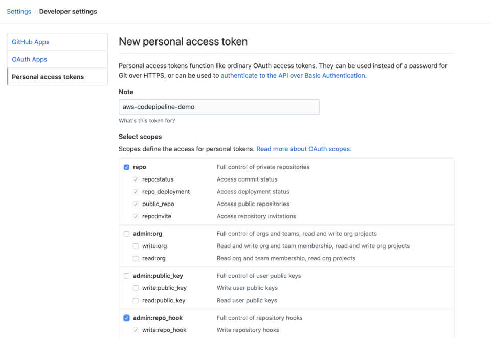Screen dimensions: 491x338
Task: Enable the write:public_key scope
Action: 135,288
